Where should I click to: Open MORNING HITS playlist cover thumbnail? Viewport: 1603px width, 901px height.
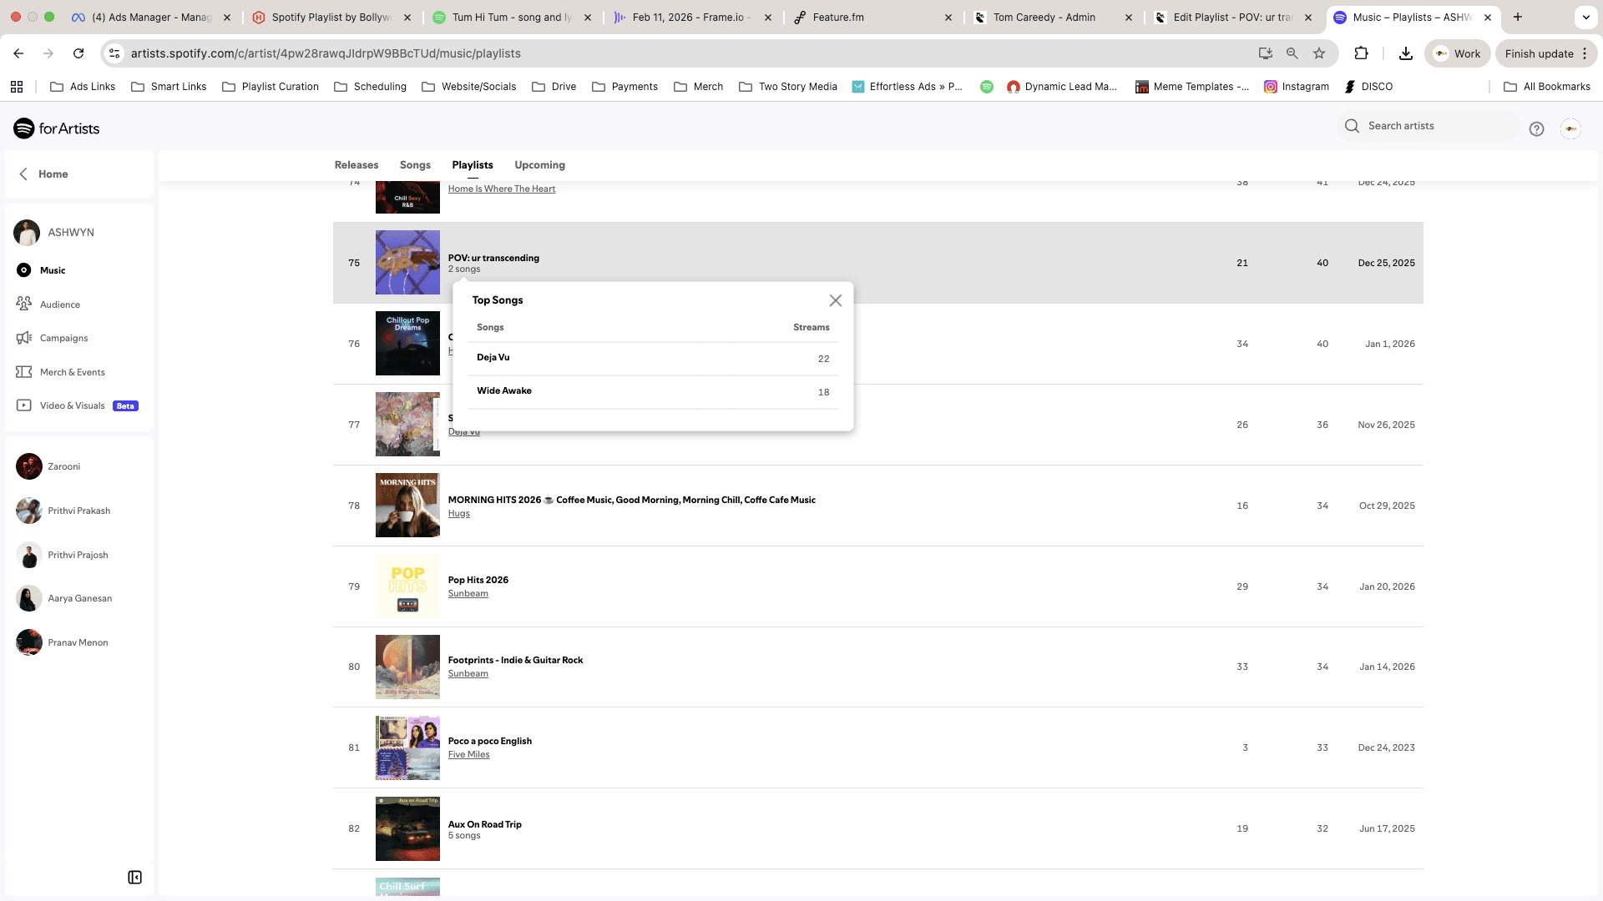(x=407, y=506)
